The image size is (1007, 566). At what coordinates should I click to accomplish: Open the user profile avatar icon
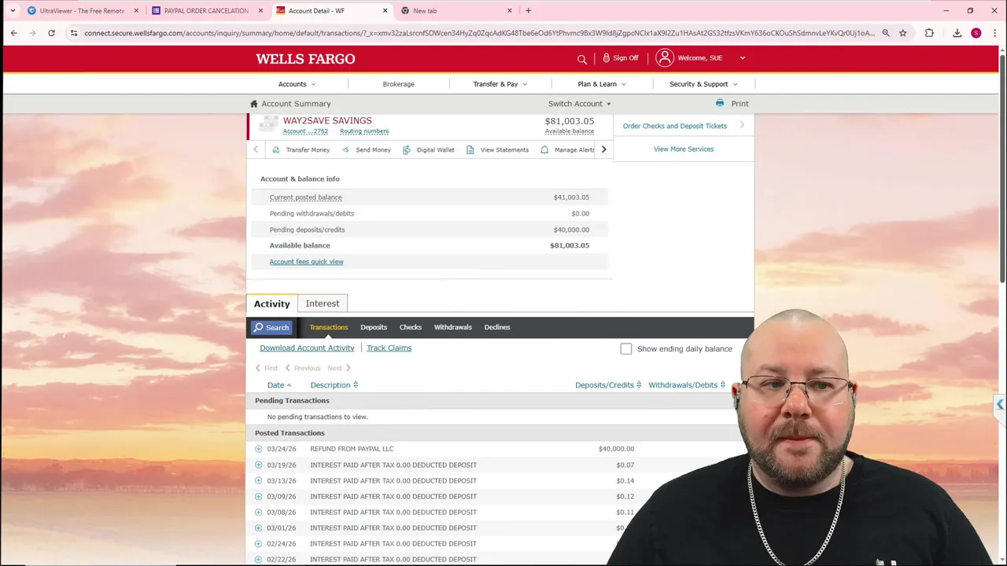665,57
